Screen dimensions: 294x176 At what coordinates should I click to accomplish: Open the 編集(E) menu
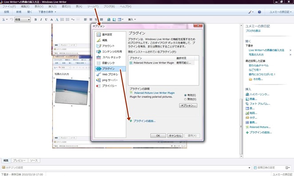click(x=25, y=6)
